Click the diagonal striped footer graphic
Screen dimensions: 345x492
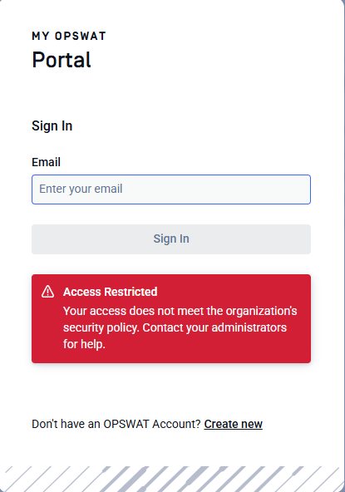pos(171,479)
